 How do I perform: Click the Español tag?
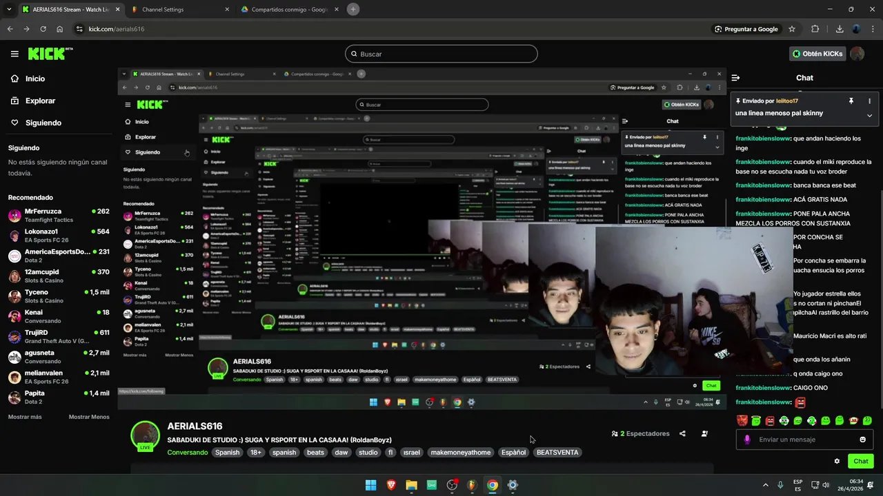(x=513, y=453)
